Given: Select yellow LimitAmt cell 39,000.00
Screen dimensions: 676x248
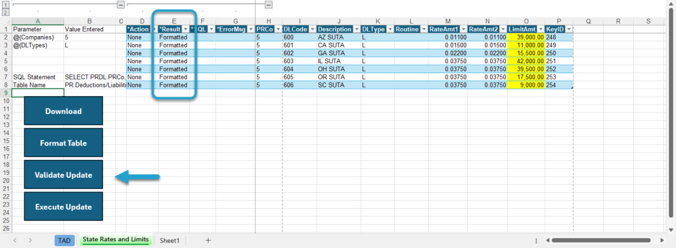Looking at the screenshot, I should point(526,37).
